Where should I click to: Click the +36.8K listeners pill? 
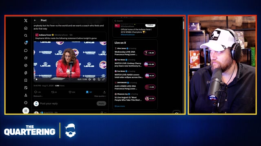(x=150, y=53)
